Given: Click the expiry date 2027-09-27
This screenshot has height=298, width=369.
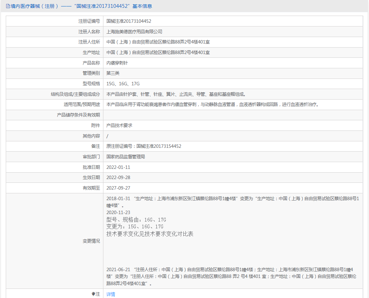Looking at the screenshot, I should pos(118,188).
